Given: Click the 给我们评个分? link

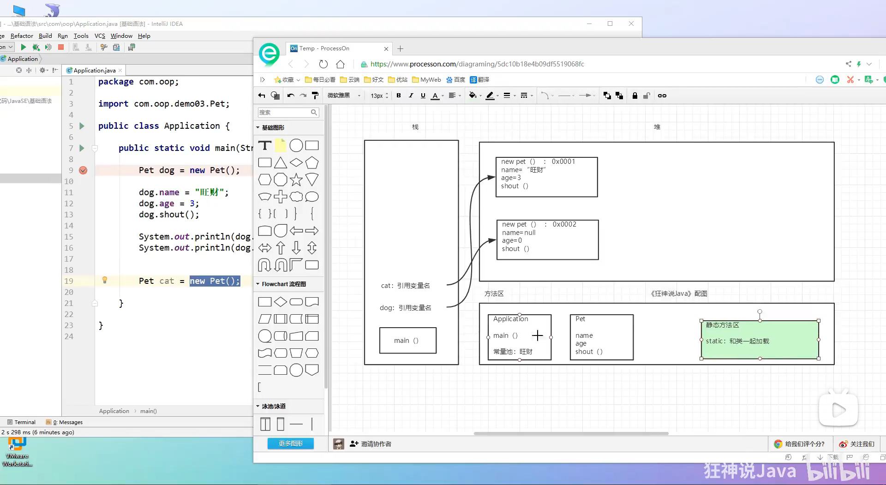Looking at the screenshot, I should [x=800, y=444].
